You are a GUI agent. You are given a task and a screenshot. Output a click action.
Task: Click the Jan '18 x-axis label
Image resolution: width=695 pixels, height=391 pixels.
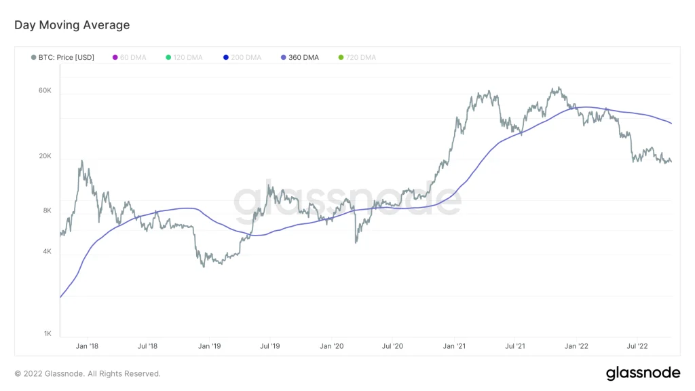[x=87, y=346]
